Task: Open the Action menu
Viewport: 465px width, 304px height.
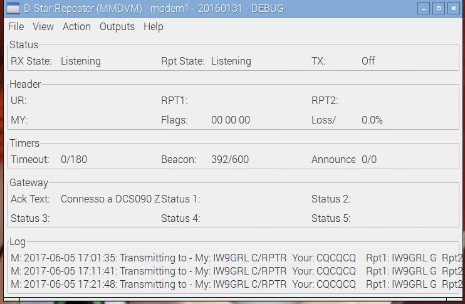Action: [76, 27]
